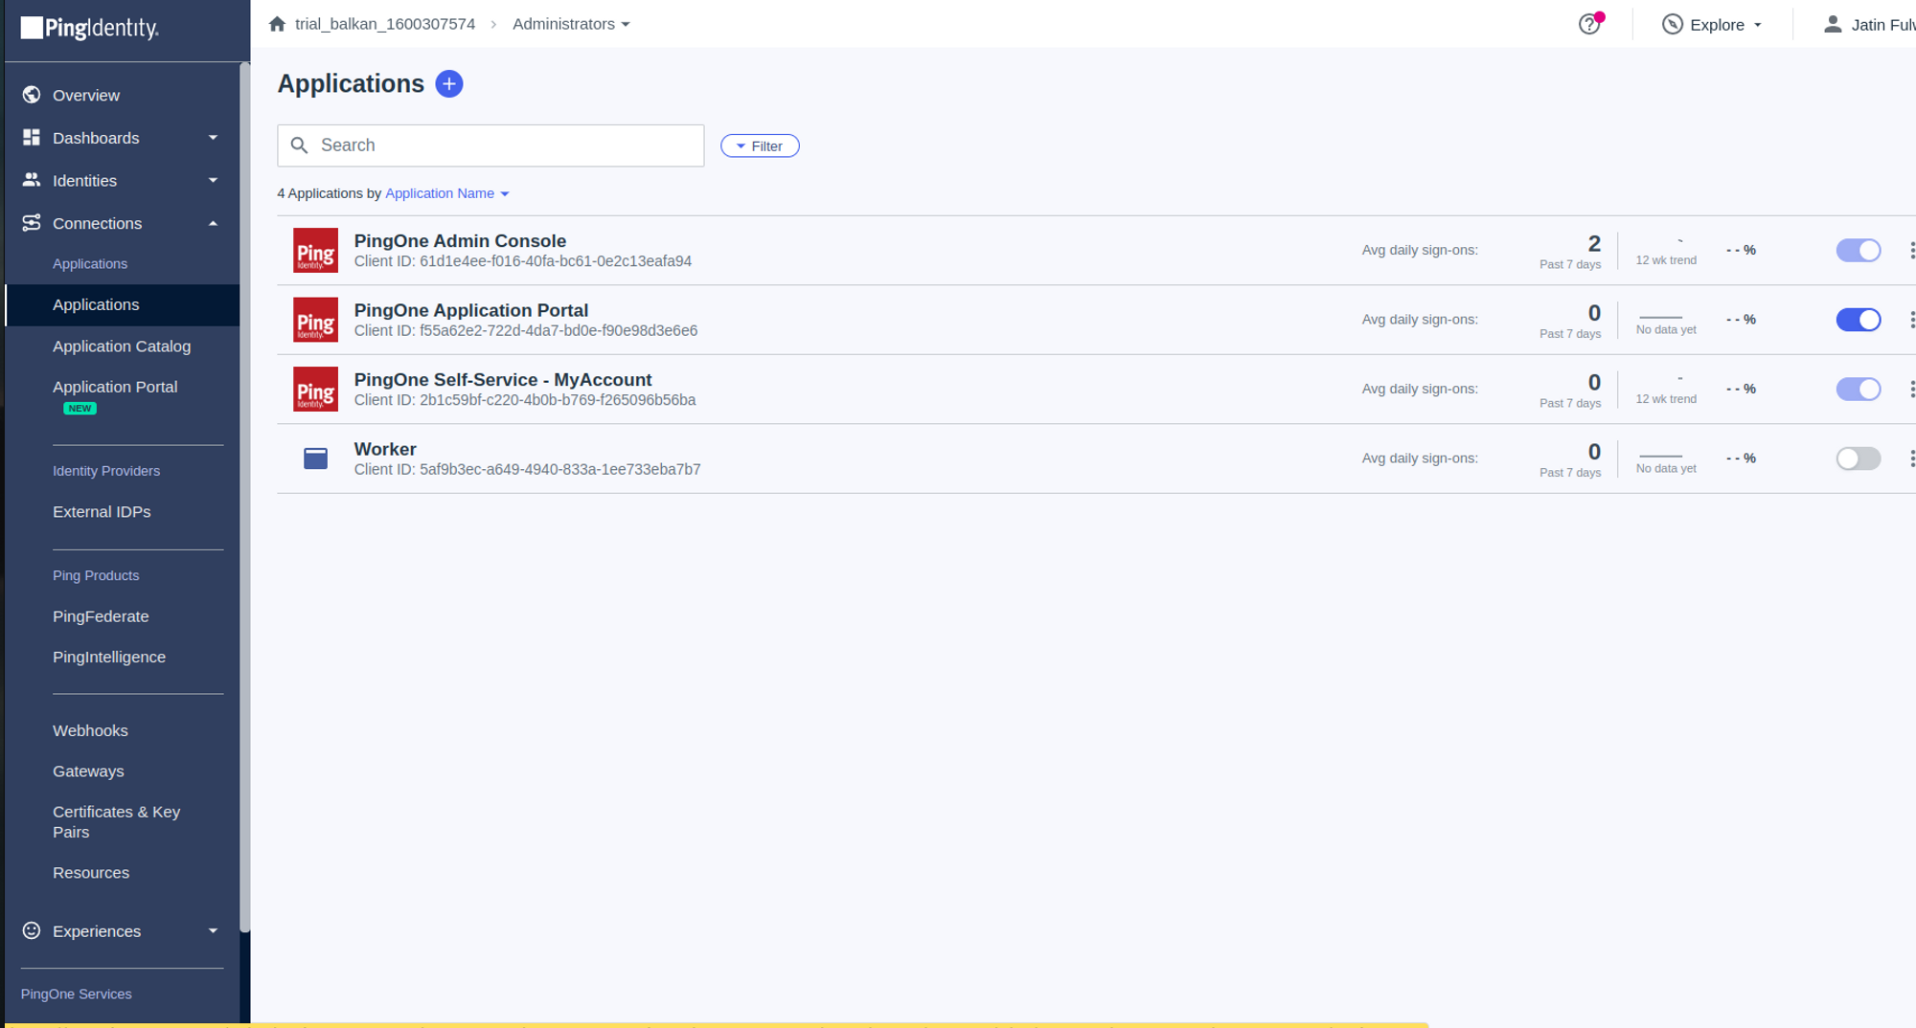
Task: Click the Overview globe icon
Action: pos(32,95)
